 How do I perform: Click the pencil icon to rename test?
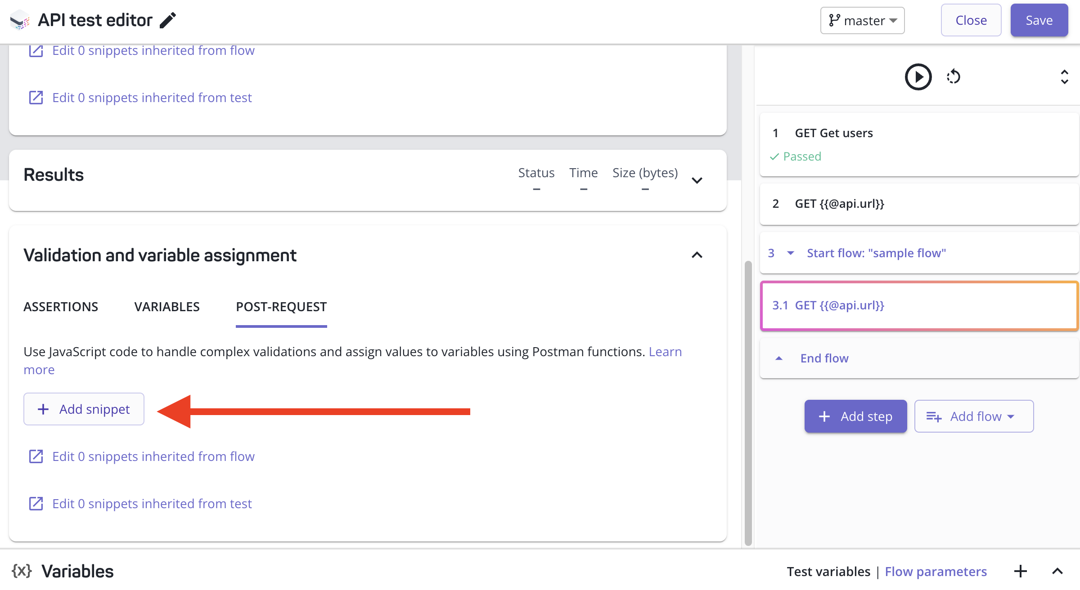[x=168, y=20]
